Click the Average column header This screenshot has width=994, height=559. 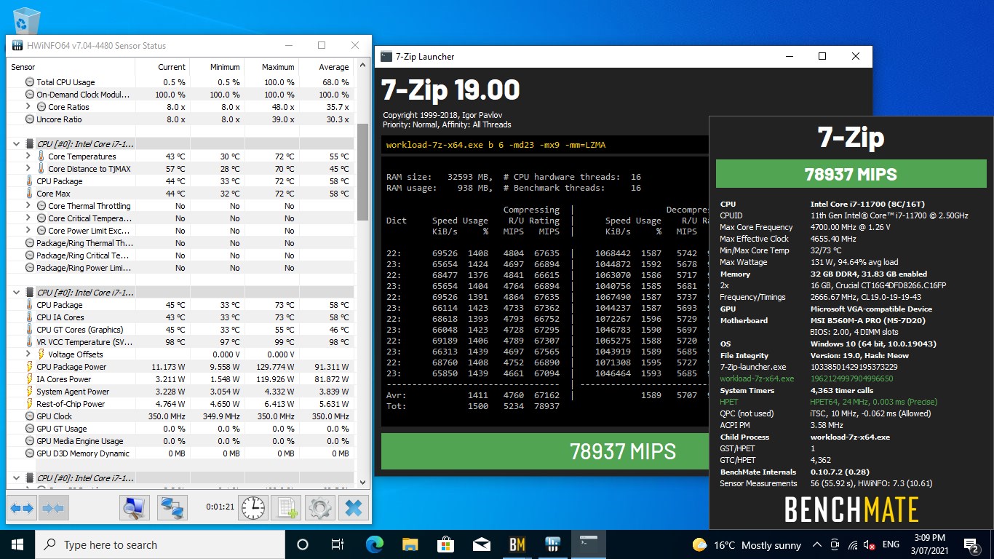click(325, 67)
